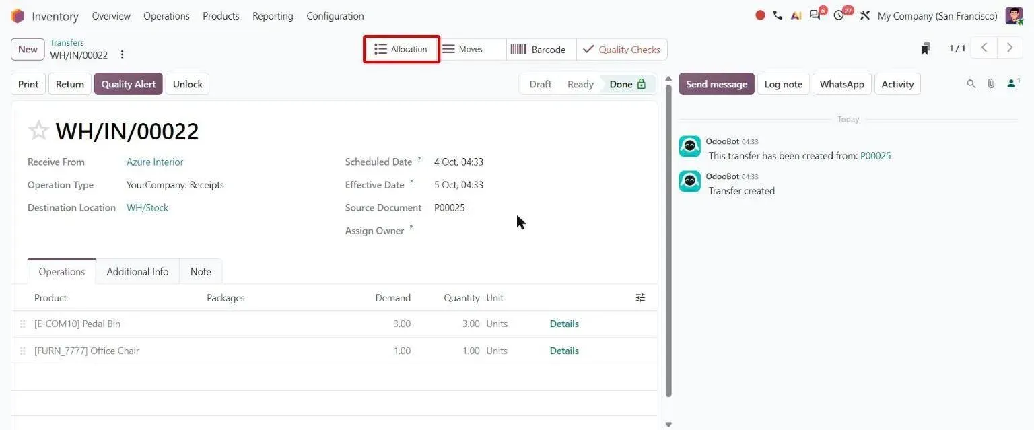The width and height of the screenshot is (1034, 430).
Task: Attach files paperclip icon
Action: click(991, 84)
